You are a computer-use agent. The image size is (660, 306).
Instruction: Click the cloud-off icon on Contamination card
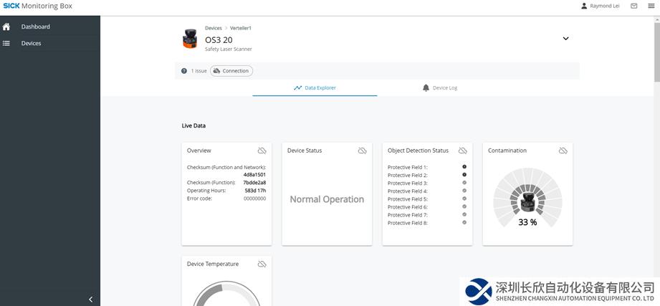tap(563, 150)
